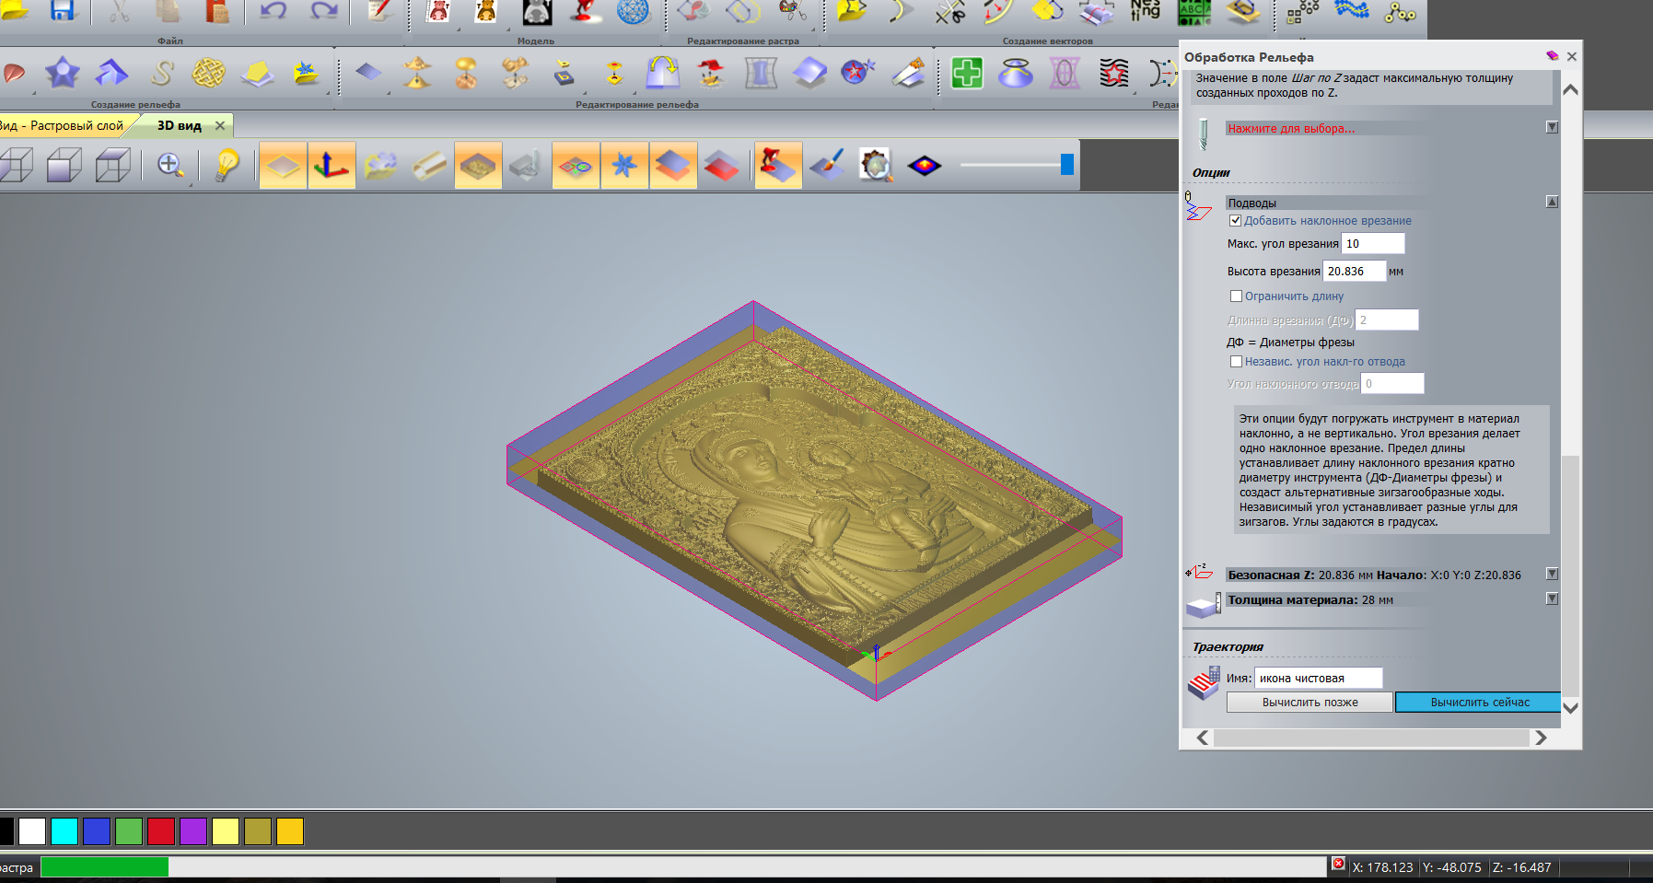
Task: Select the red desk lamp lighting tool
Action: point(585,11)
